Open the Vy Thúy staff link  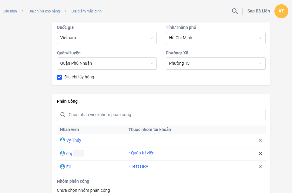point(74,140)
